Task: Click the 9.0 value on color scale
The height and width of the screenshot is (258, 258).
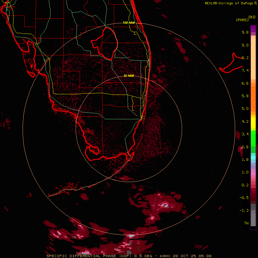Action: (x=245, y=45)
